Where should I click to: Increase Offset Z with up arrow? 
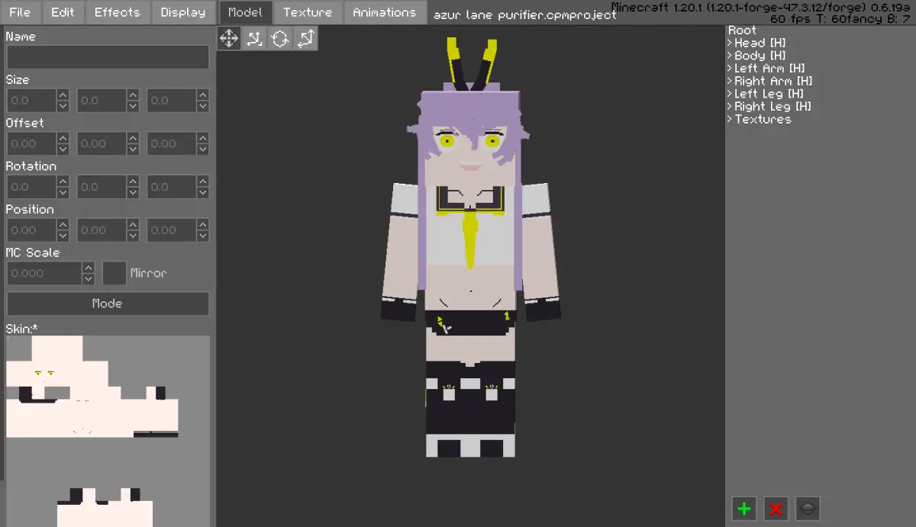203,138
